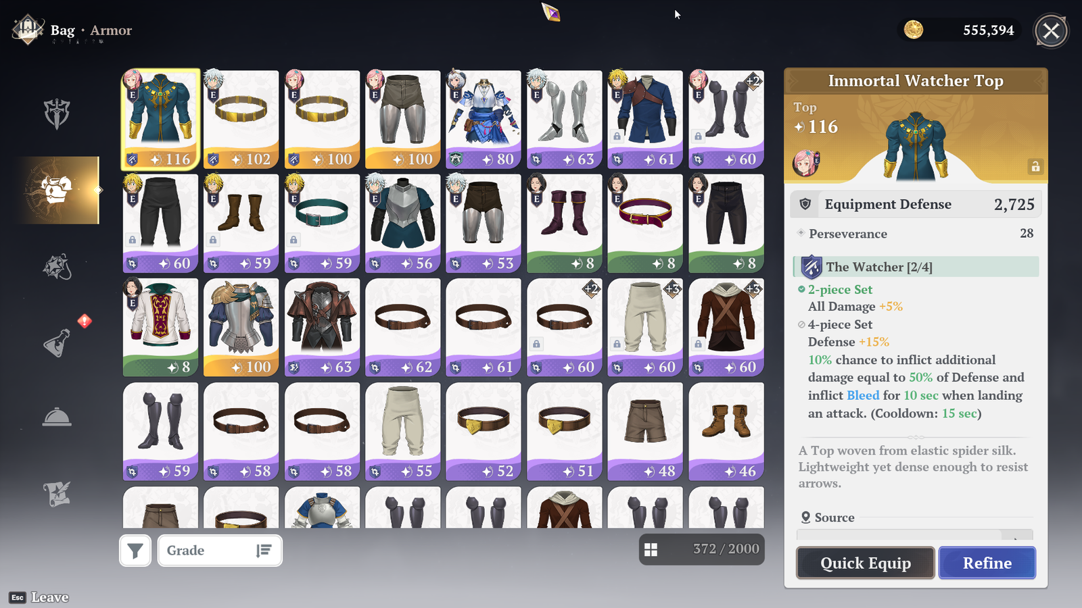This screenshot has height=608, width=1082.
Task: Select the blue white dress armor level 80
Action: (484, 120)
